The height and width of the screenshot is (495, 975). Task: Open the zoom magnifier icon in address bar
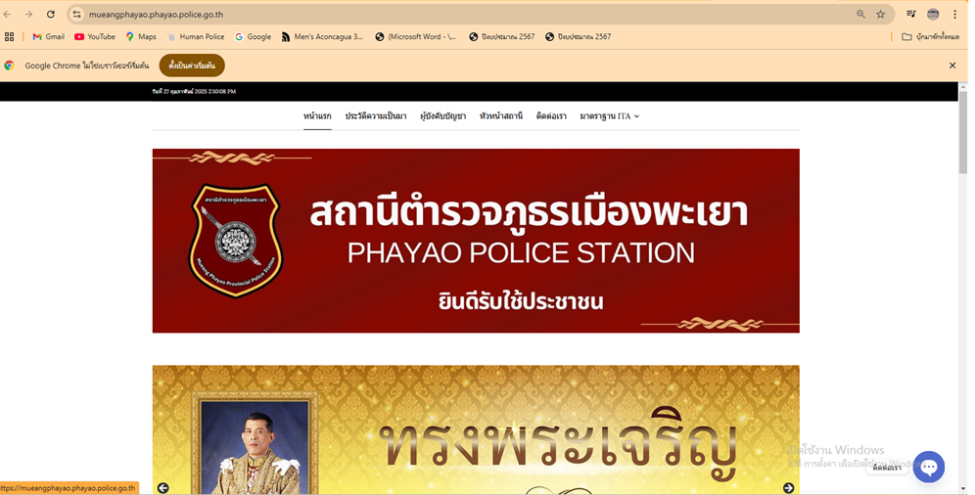pyautogui.click(x=860, y=15)
